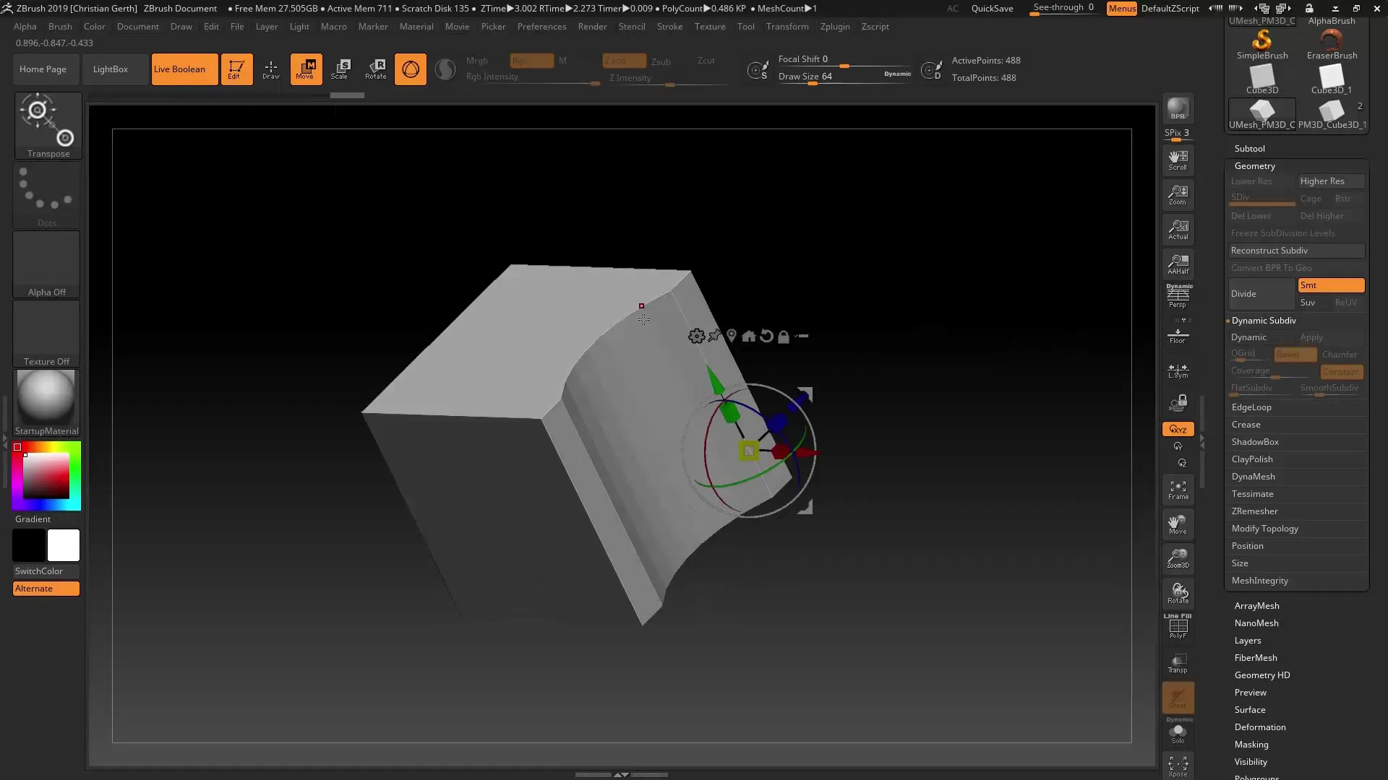Expand the Deformation section
This screenshot has width=1388, height=780.
[x=1259, y=727]
